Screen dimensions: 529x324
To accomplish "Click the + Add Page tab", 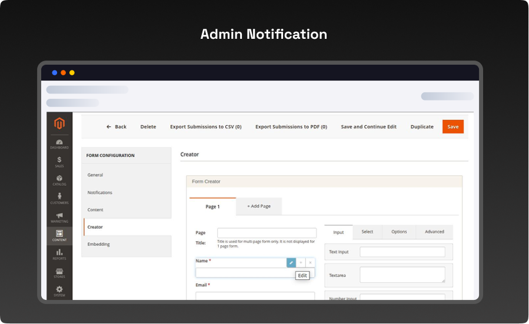I will (259, 206).
